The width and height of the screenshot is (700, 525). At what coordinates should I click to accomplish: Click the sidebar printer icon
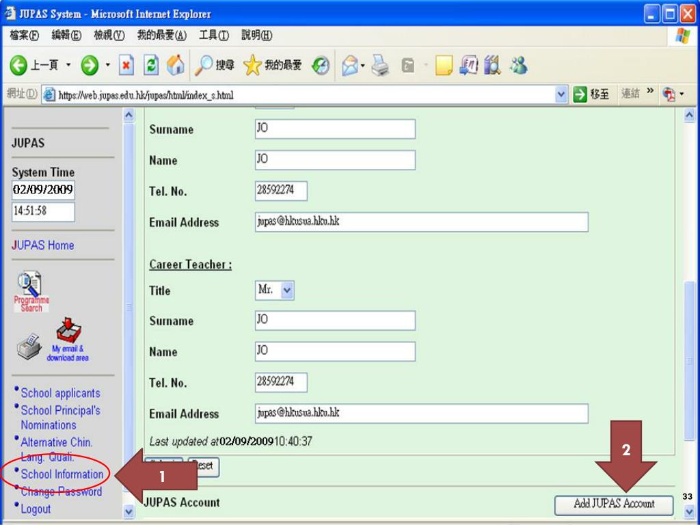pos(29,346)
